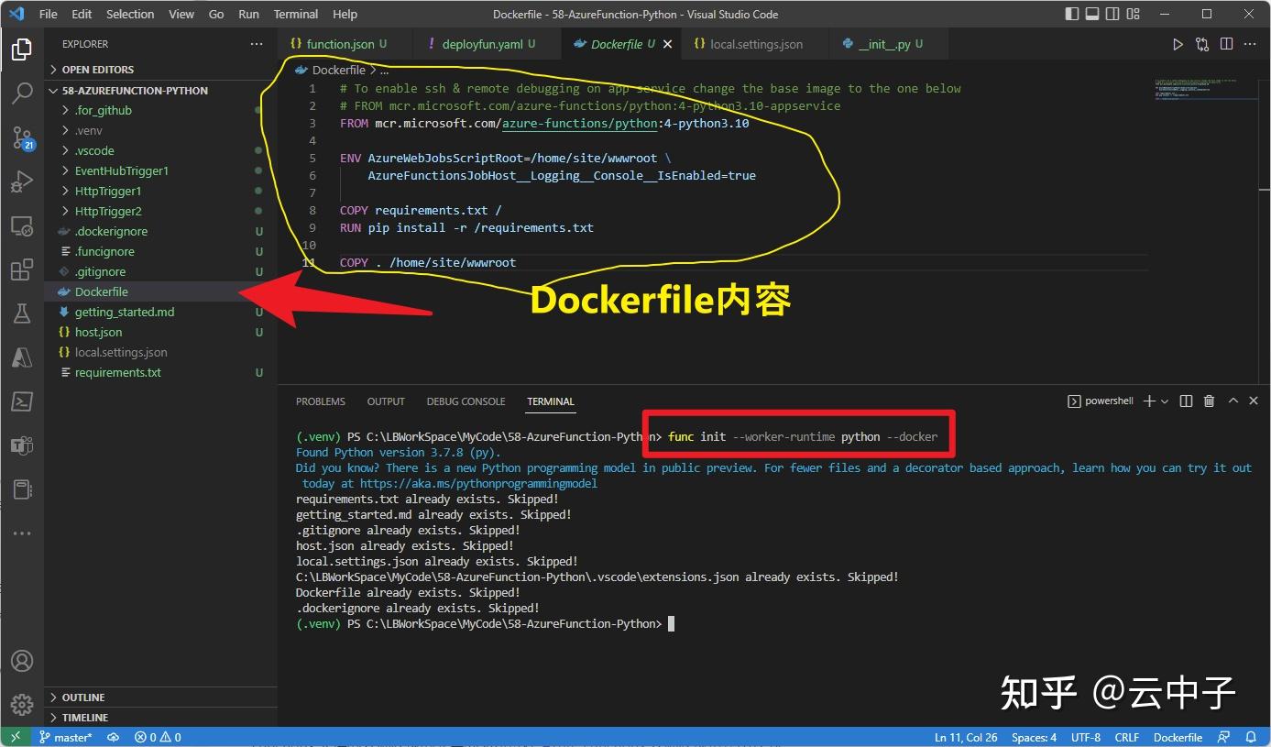This screenshot has height=747, width=1271.
Task: Open the Extensions view
Action: point(22,269)
